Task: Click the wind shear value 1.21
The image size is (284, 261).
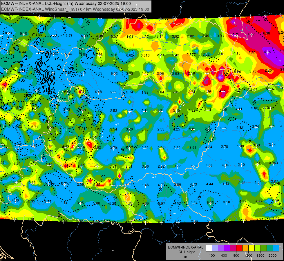Action: click(x=160, y=111)
